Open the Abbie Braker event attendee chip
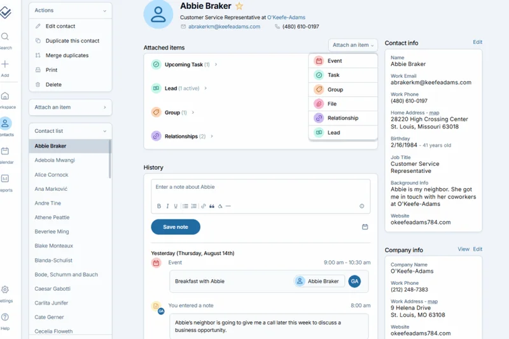 (319, 281)
